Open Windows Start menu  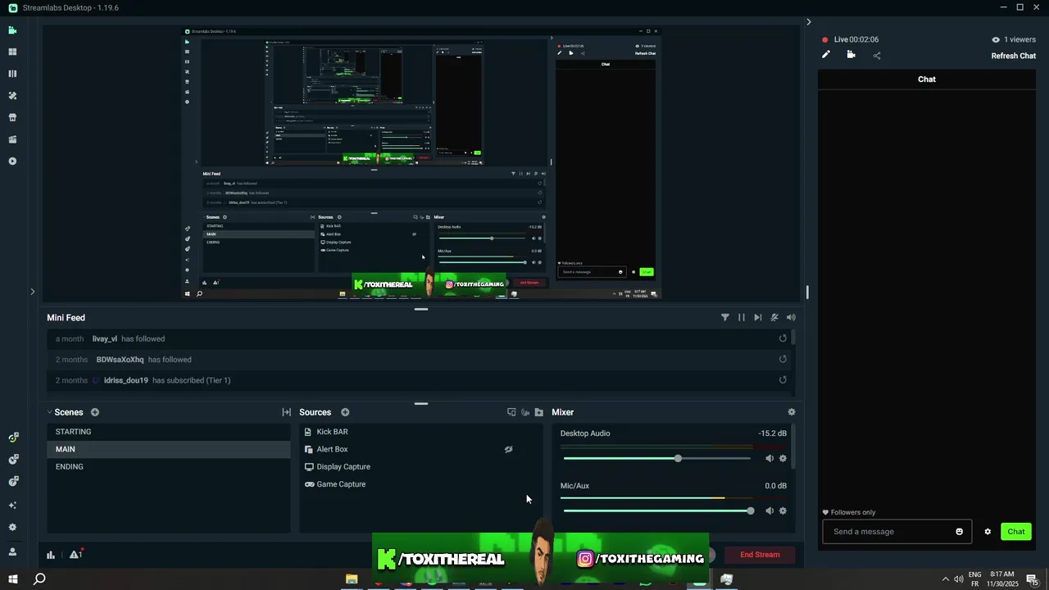click(x=13, y=579)
